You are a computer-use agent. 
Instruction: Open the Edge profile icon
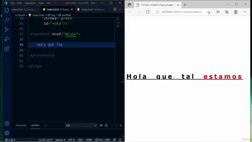235,12
